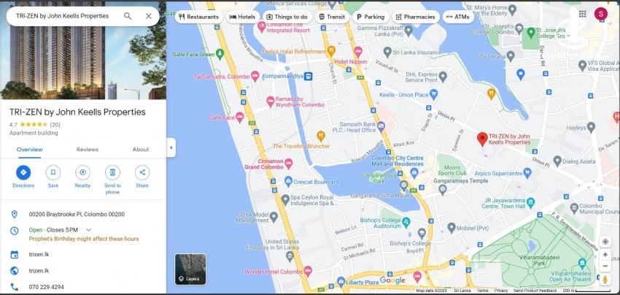Screen dimensions: 620x295
Task: Click Send to phone icon
Action: [x=112, y=172]
